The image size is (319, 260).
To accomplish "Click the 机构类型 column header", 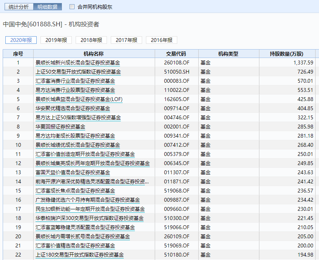I will coord(228,54).
